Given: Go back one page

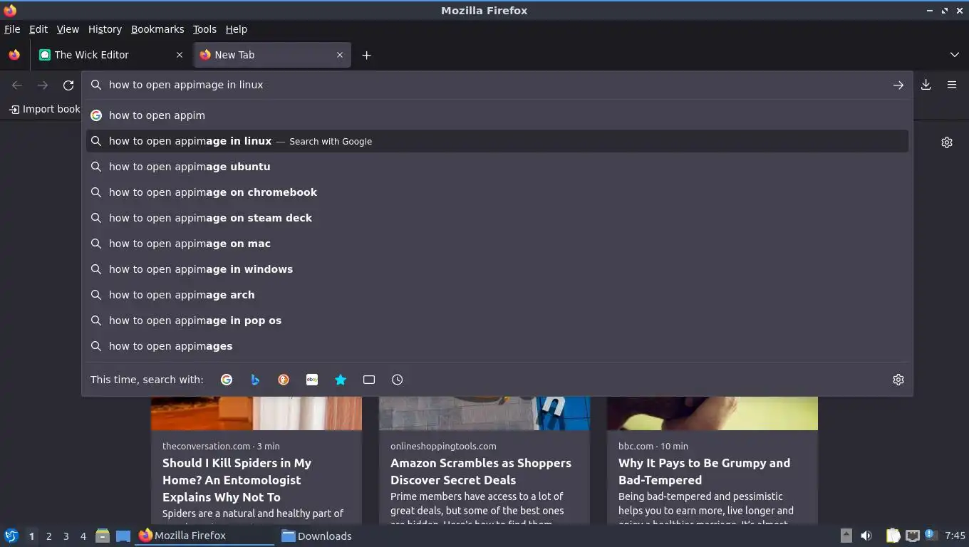Looking at the screenshot, I should [x=17, y=85].
